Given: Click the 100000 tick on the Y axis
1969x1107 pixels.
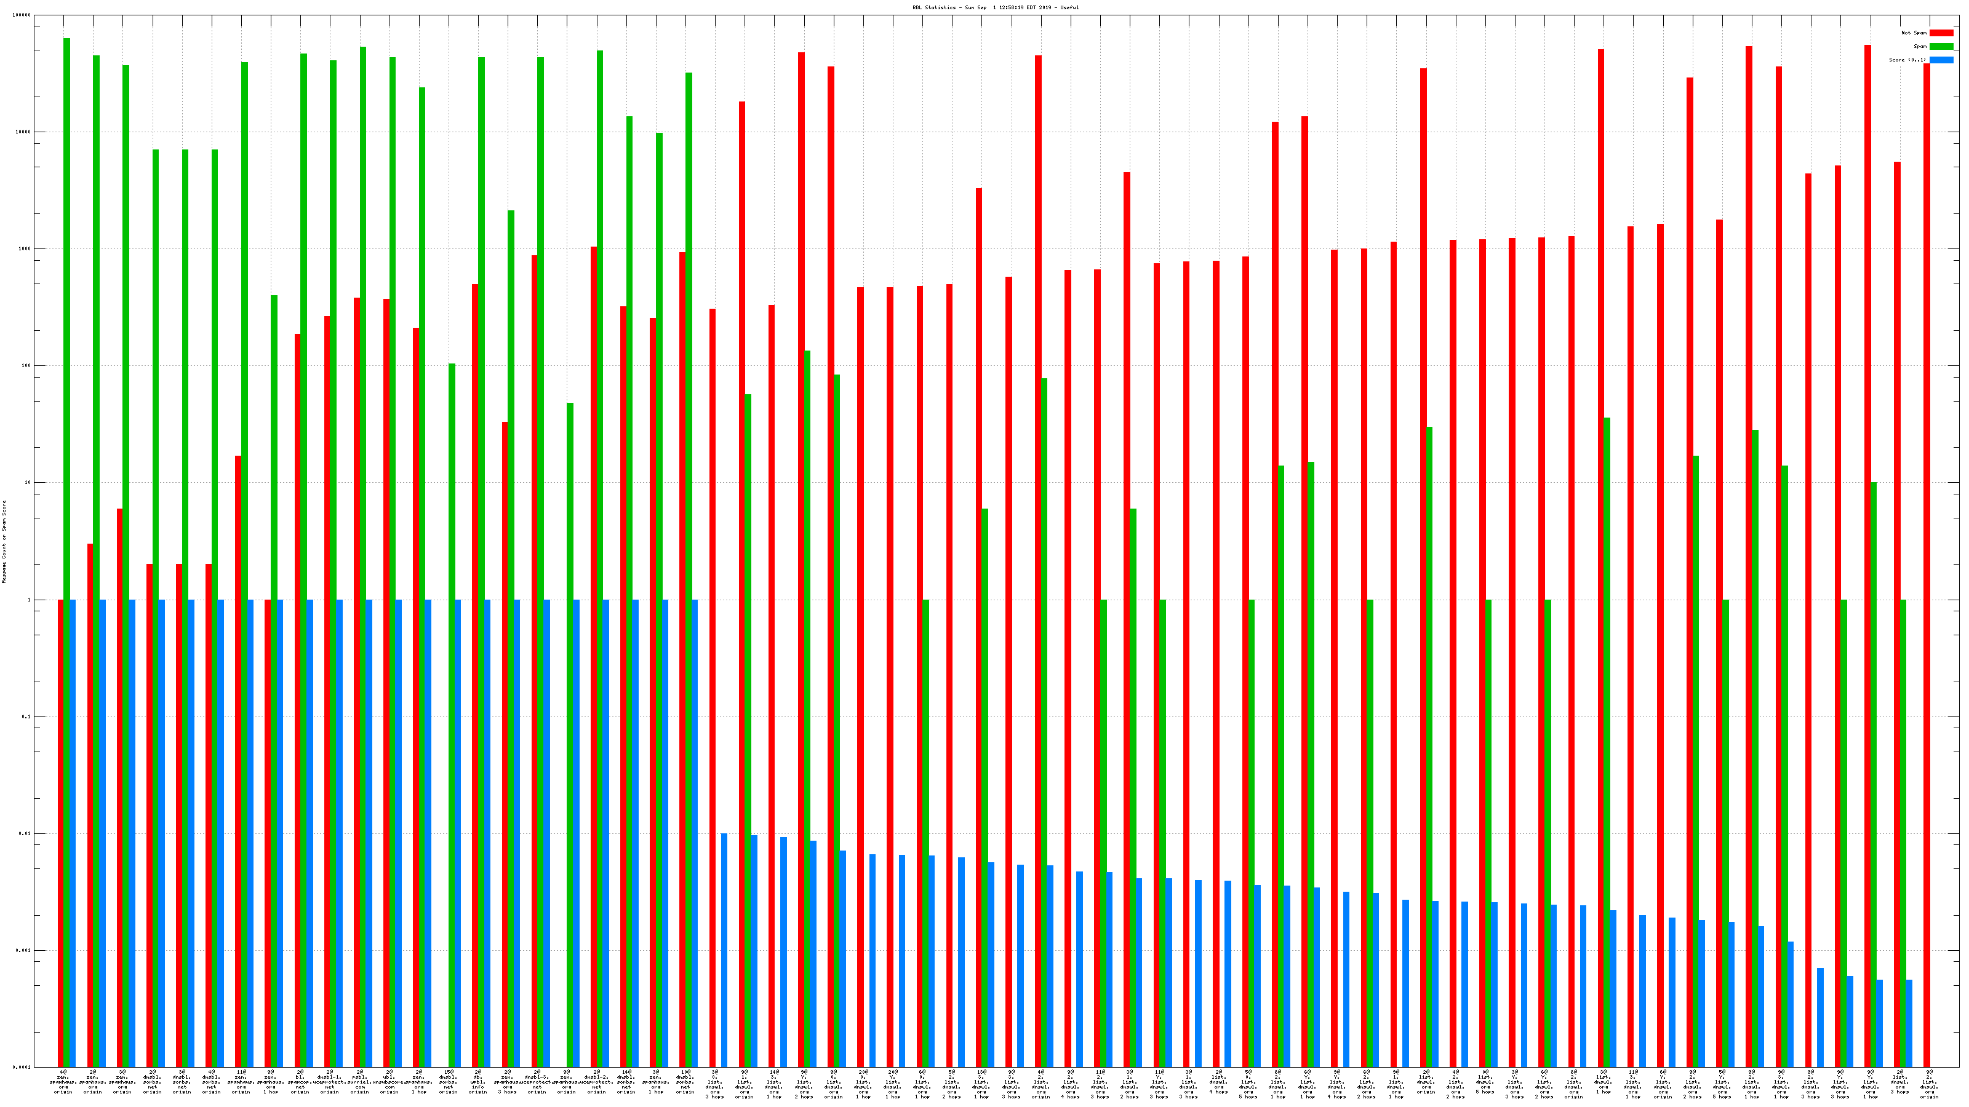Looking at the screenshot, I should [x=23, y=15].
